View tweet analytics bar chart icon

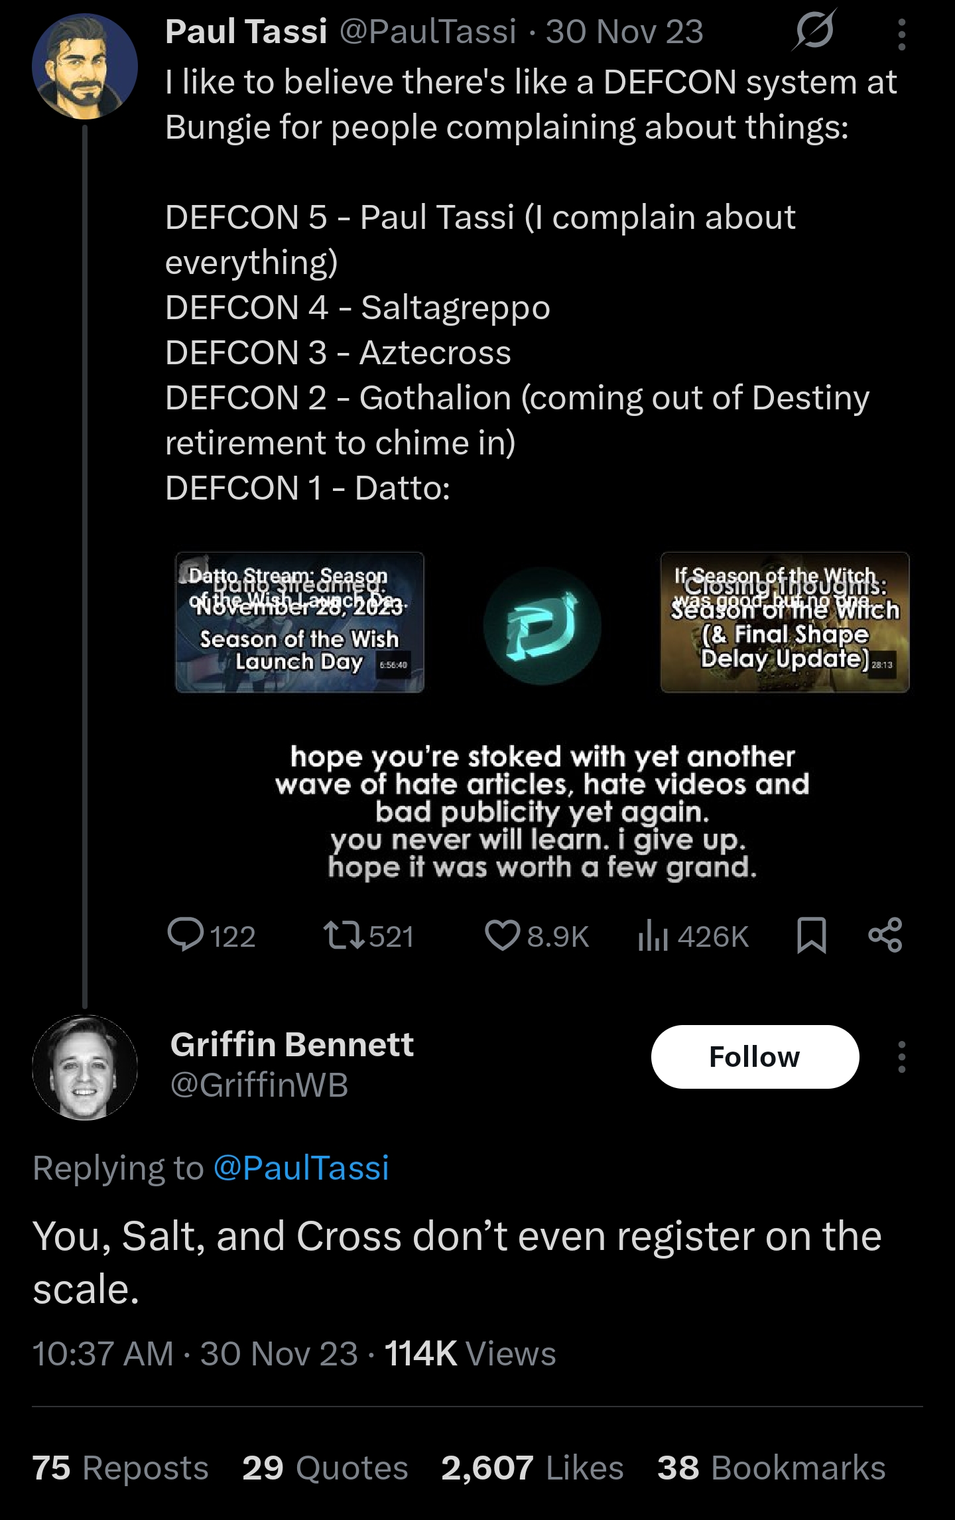click(652, 936)
